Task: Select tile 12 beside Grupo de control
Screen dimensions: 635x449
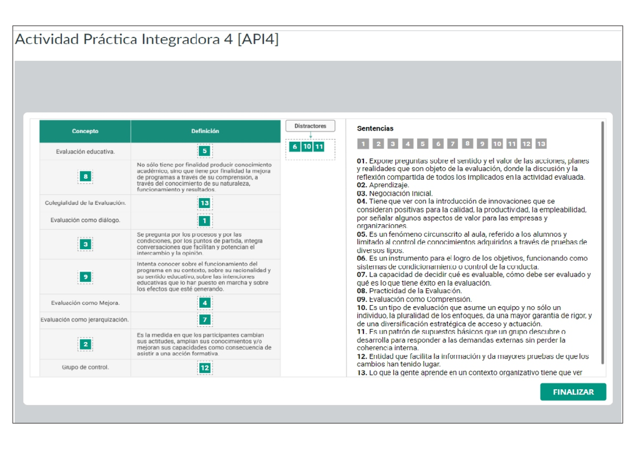Action: point(205,368)
